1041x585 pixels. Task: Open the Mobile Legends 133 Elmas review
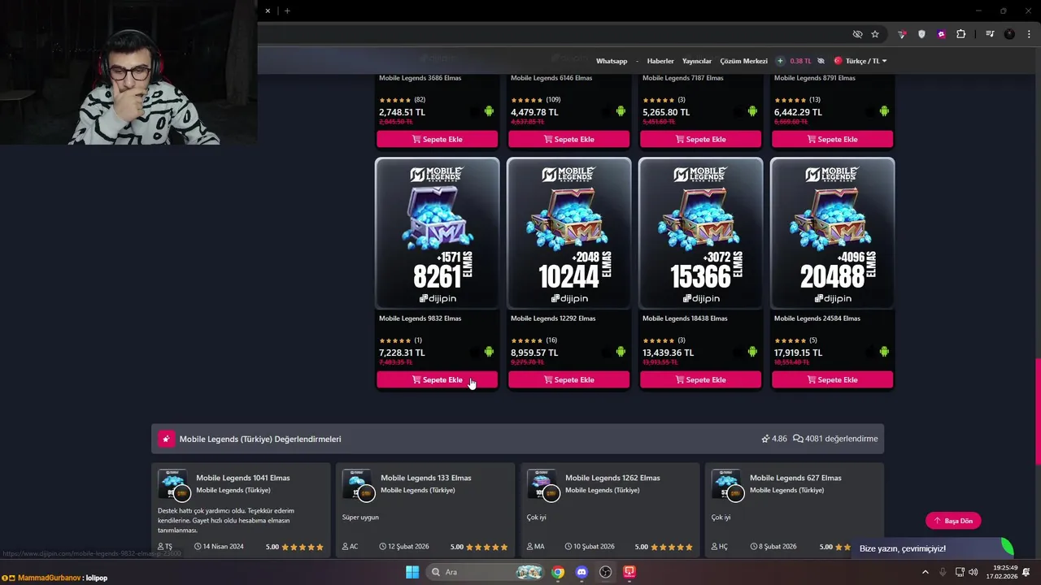pos(425,509)
